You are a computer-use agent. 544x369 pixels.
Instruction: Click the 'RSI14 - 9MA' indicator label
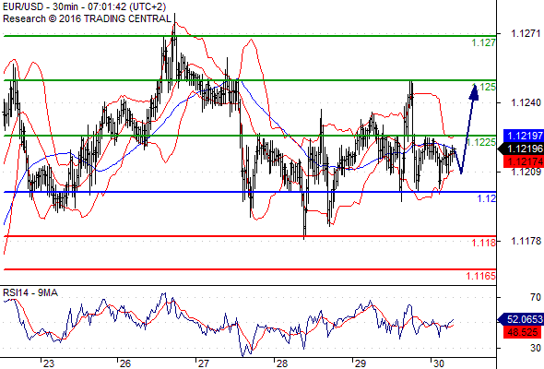point(30,293)
